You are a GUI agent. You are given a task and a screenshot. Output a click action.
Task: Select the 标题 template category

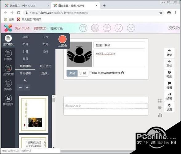pos(25,37)
